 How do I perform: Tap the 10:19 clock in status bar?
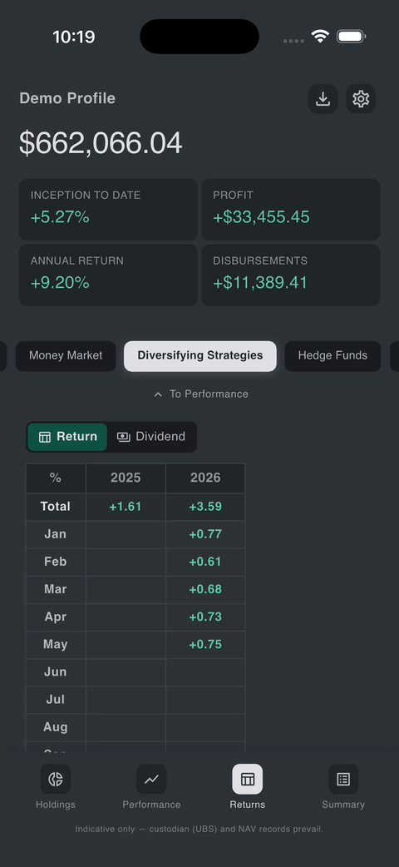[x=73, y=37]
